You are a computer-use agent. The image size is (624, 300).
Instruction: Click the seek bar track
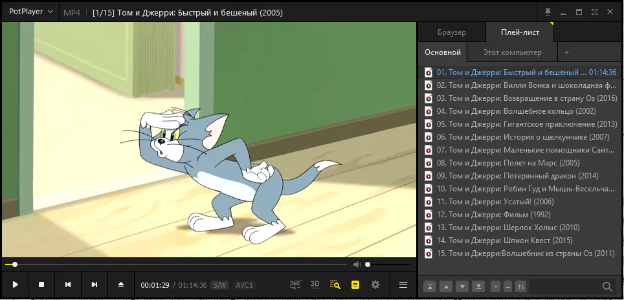pos(176,264)
